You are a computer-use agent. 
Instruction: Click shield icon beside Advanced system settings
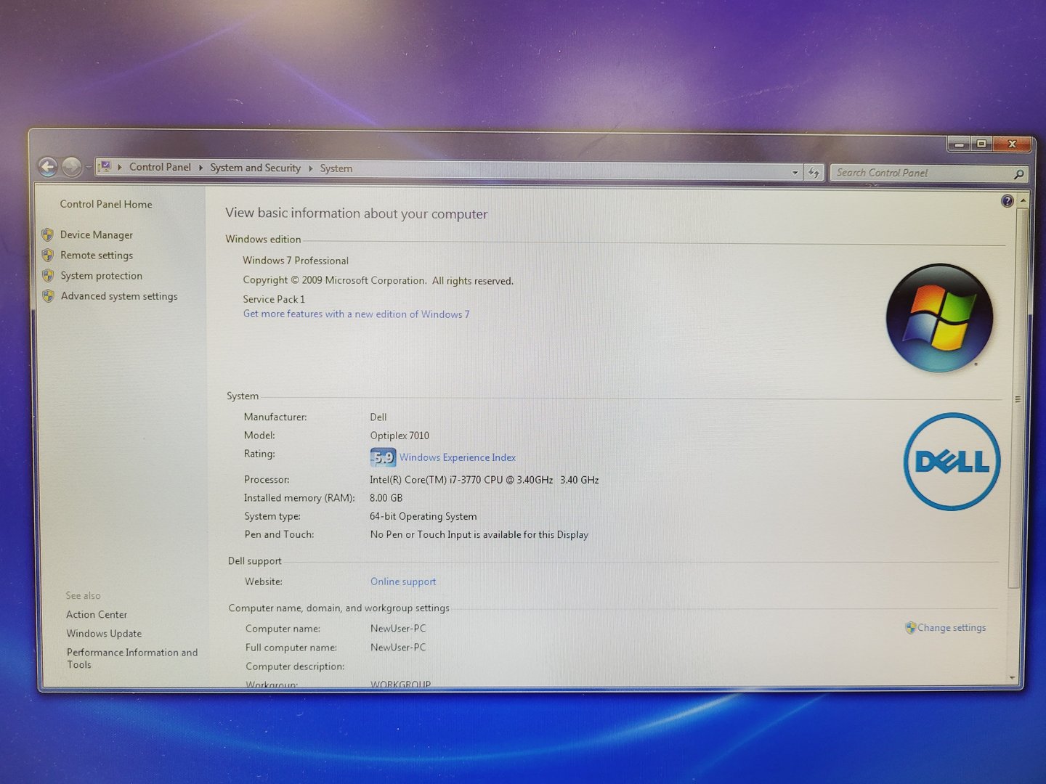pos(48,295)
